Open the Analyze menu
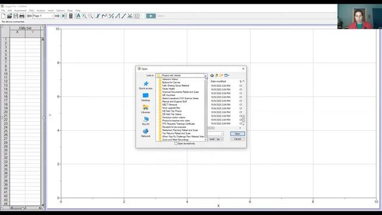 pos(41,11)
